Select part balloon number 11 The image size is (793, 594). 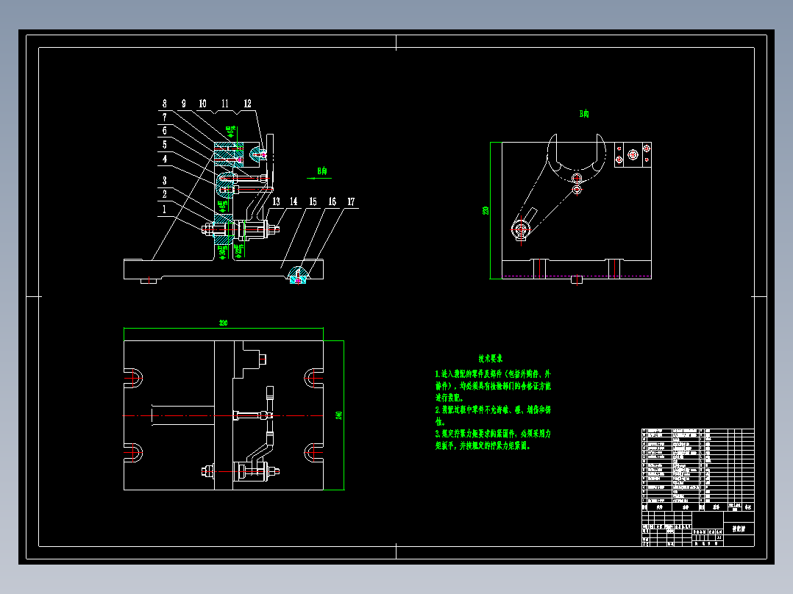click(x=225, y=104)
